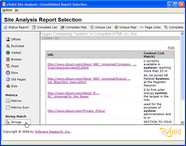The image size is (186, 146).
Task: Click the "systems reaching more than 53 m" cell
Action: point(158,66)
